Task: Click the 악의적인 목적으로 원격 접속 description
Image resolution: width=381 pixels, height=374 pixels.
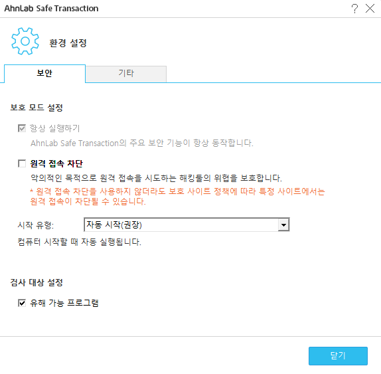Action: [156, 178]
